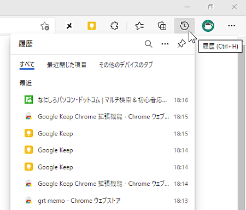Click yellow Keep favicon of 18:15 entry
Viewport: 246px width, 210px height.
pos(28,133)
